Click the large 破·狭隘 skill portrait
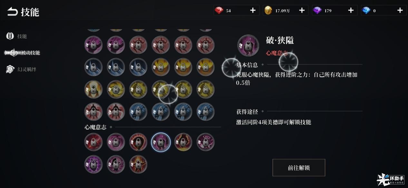Viewport: 408px width, 188px height. click(x=248, y=46)
